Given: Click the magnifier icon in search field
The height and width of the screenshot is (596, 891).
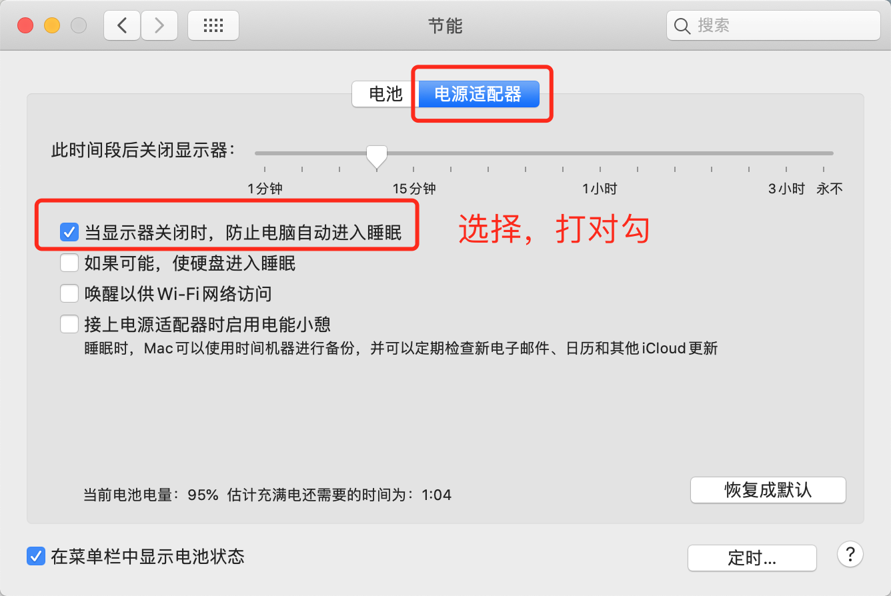Looking at the screenshot, I should [x=682, y=26].
